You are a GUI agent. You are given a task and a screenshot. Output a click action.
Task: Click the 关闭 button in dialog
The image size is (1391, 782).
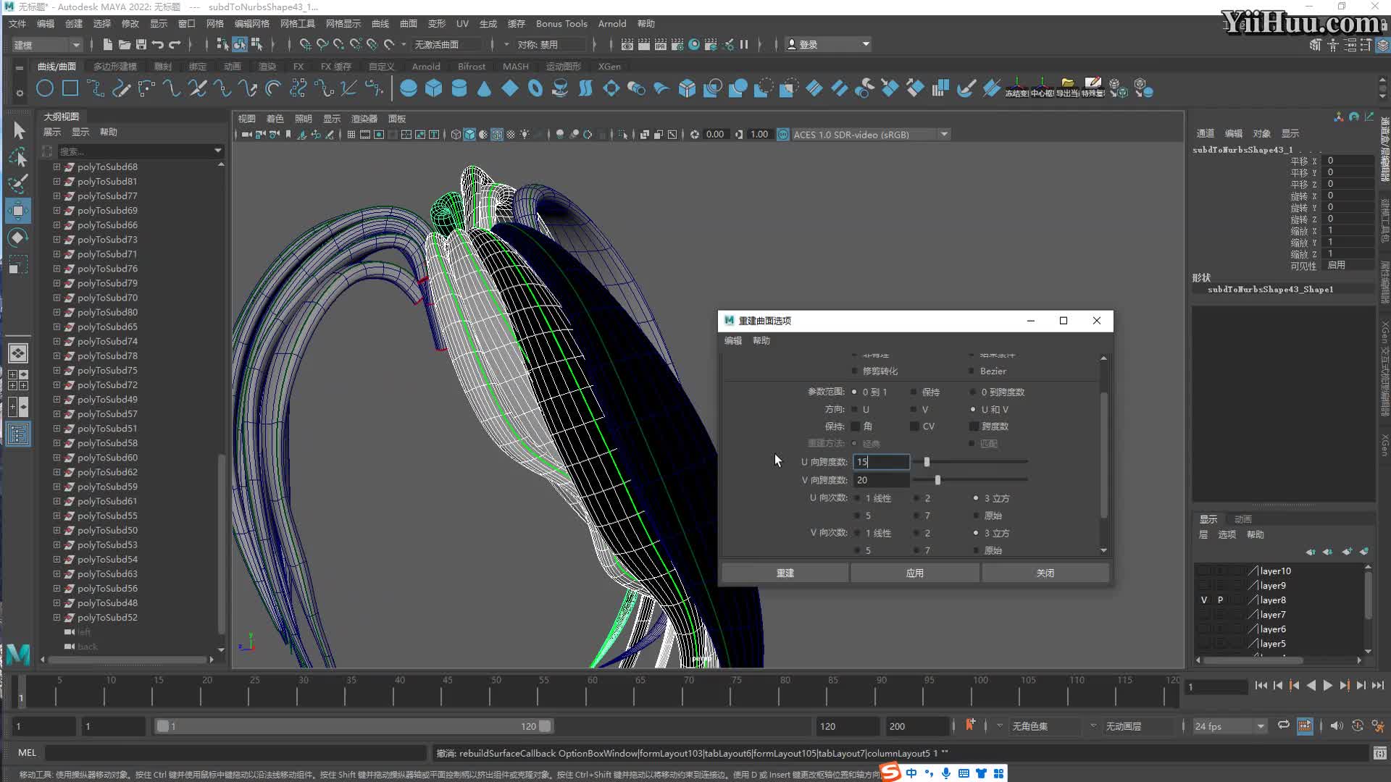[1045, 573]
